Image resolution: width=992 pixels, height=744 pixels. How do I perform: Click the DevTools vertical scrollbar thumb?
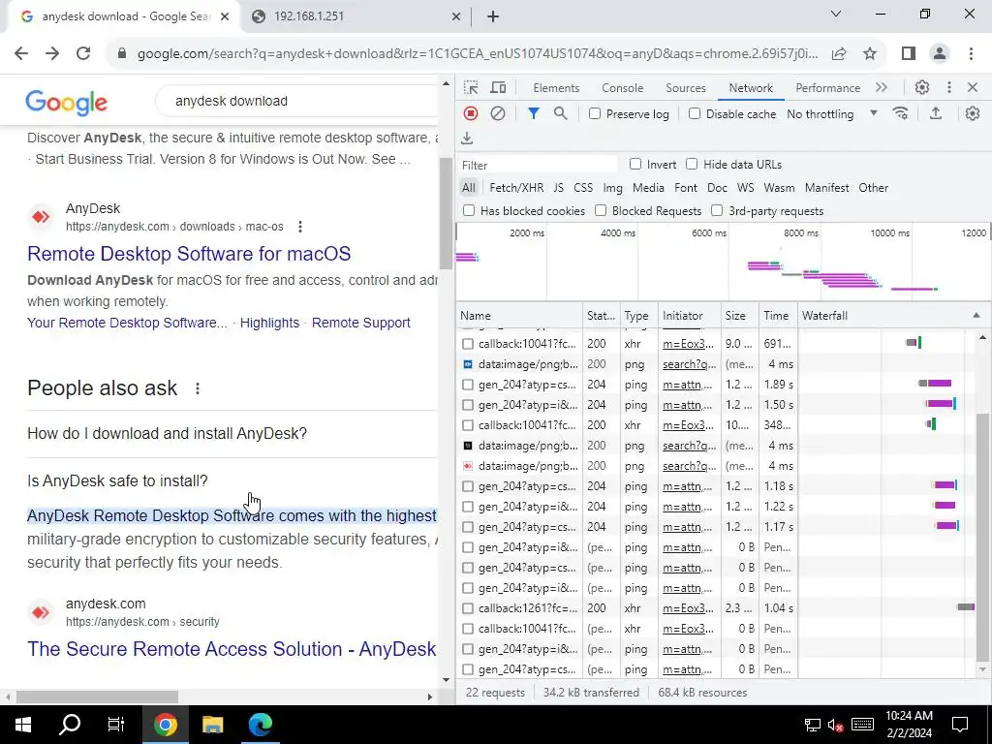point(982,537)
